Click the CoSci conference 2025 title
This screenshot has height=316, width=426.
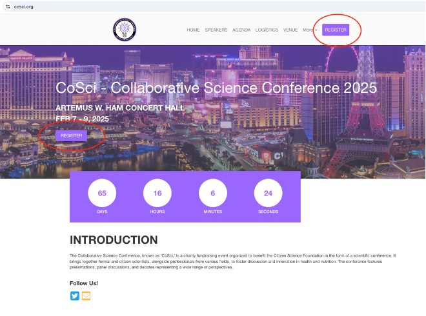(216, 88)
